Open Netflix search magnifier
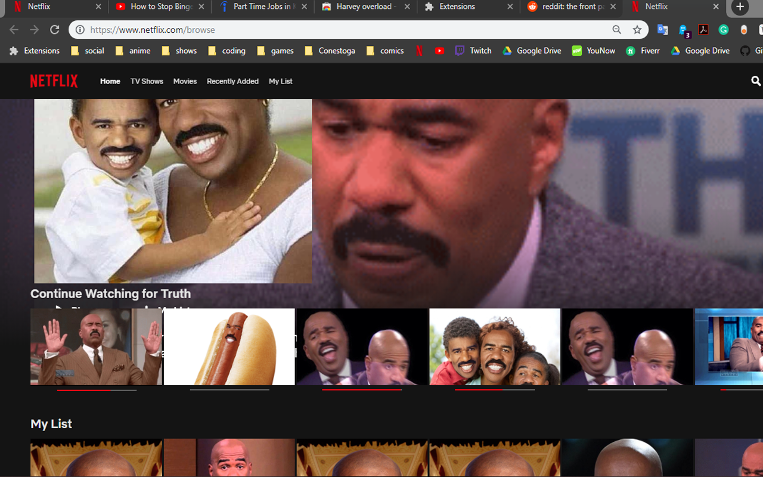Screen dimensions: 763x477 [756, 81]
